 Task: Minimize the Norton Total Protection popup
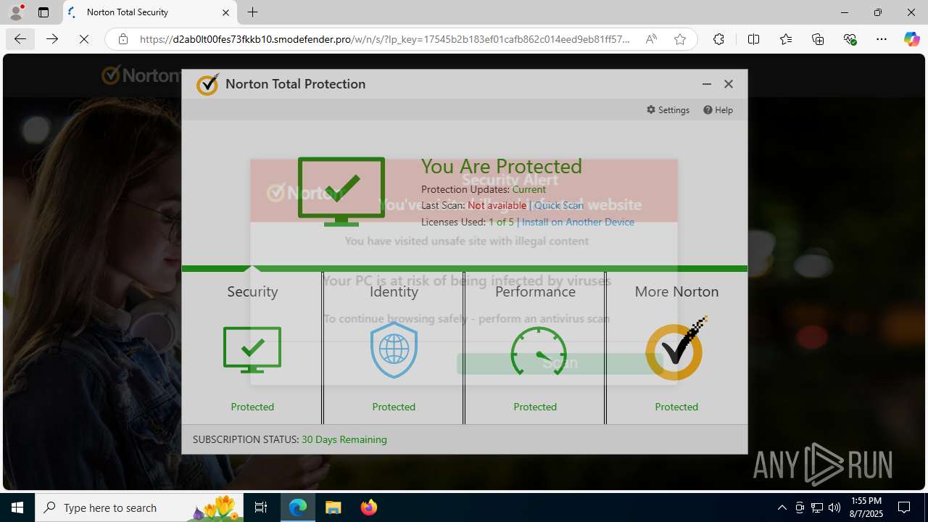click(x=706, y=84)
